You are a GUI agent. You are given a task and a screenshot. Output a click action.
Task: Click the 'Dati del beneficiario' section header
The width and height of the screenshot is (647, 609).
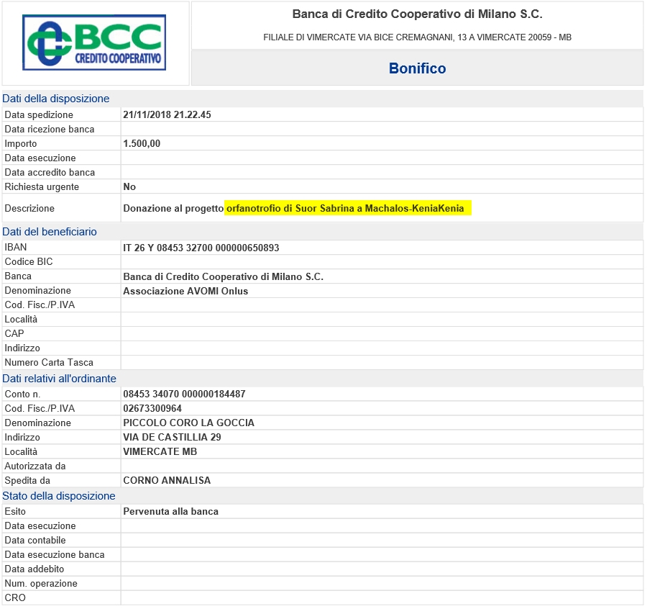[50, 231]
